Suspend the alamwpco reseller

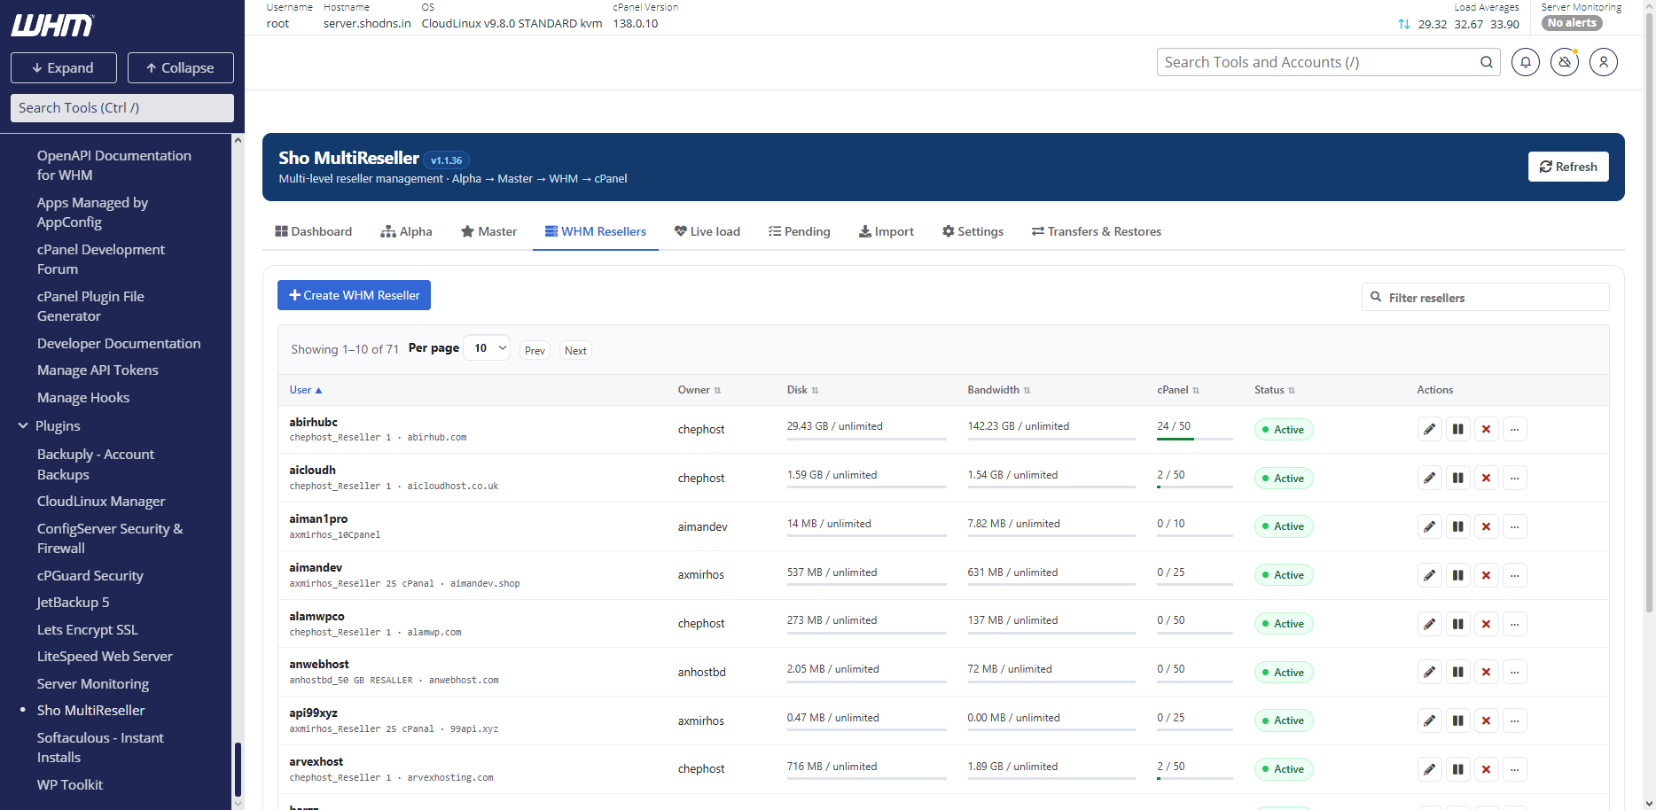coord(1457,624)
